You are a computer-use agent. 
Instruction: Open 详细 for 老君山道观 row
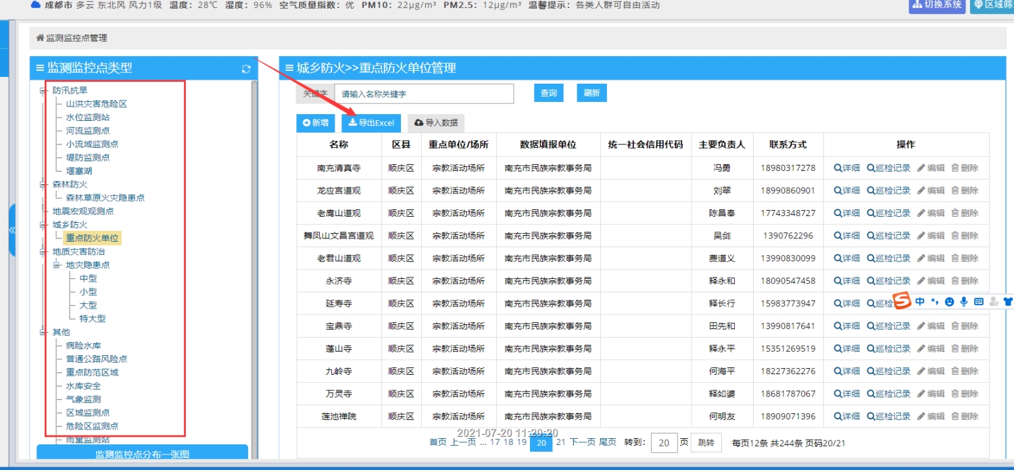click(x=846, y=259)
